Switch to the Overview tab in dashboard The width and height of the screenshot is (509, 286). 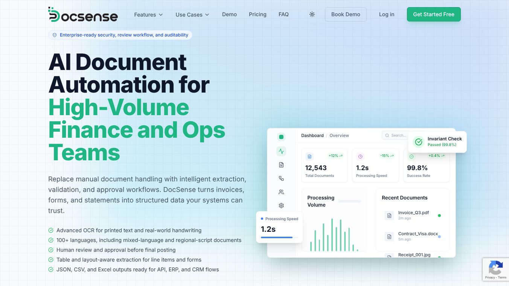pos(339,135)
